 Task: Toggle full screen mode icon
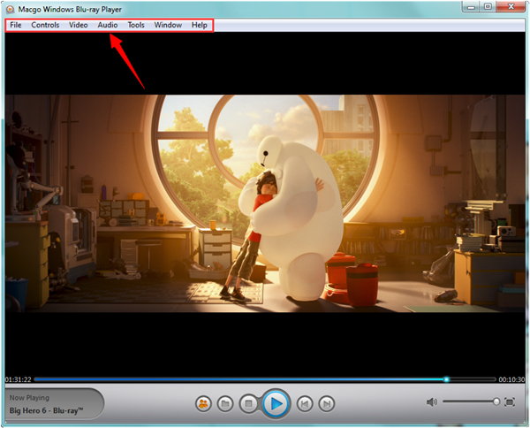tap(510, 402)
